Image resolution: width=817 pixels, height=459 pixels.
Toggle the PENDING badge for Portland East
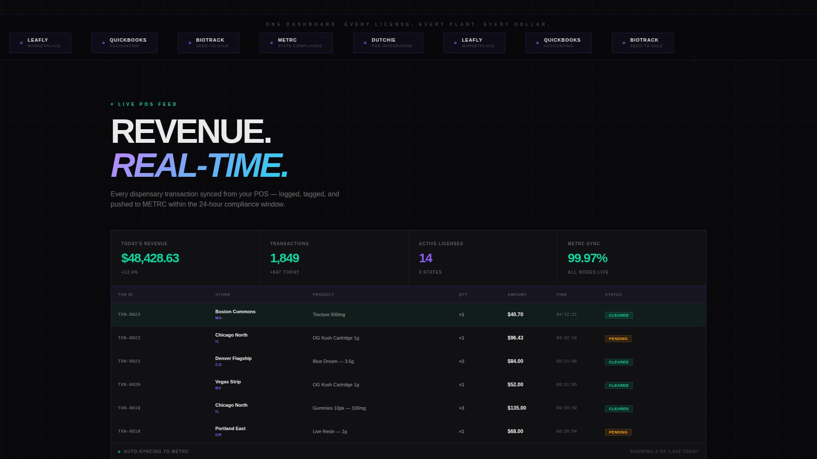click(618, 432)
